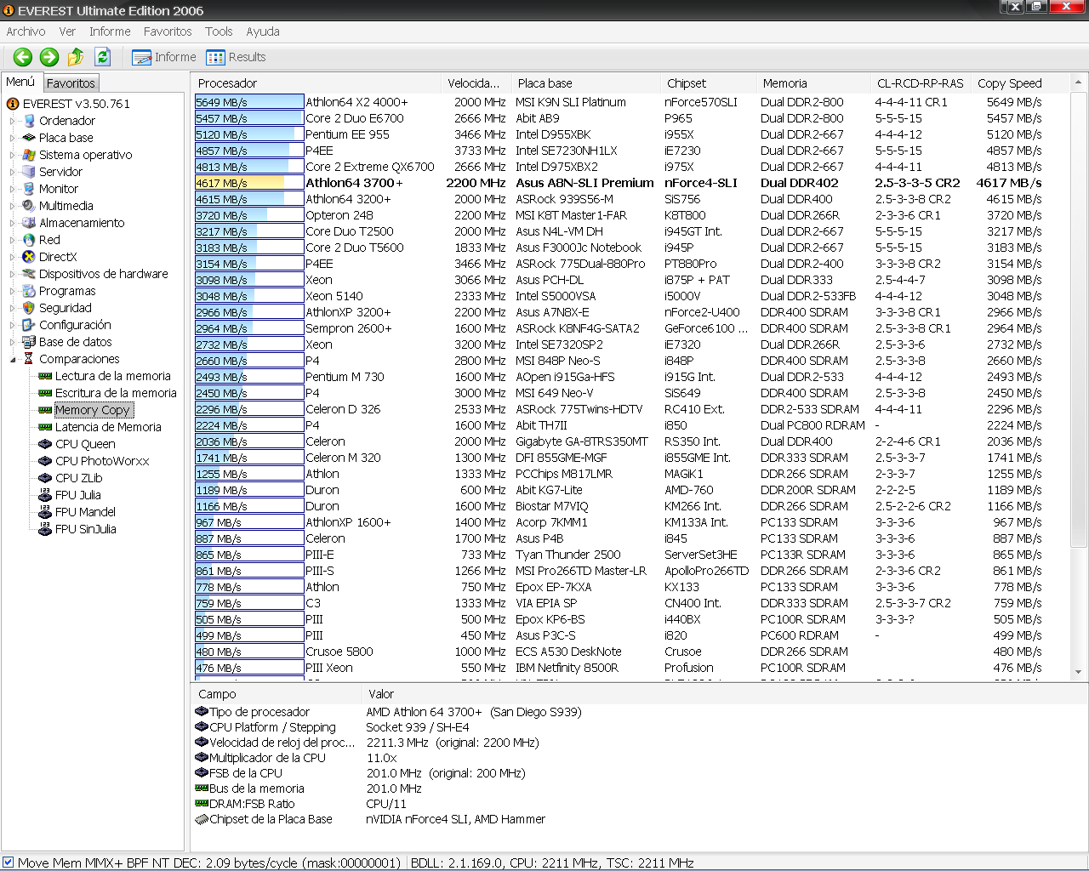Collapse the Comparaciones tree node
1089x871 pixels.
(13, 359)
